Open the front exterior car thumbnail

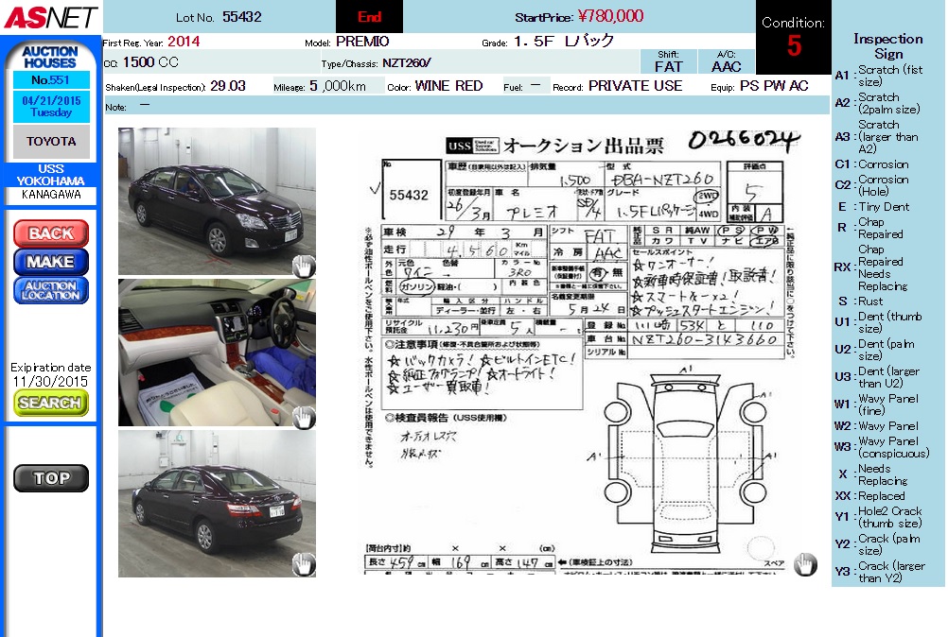[217, 201]
